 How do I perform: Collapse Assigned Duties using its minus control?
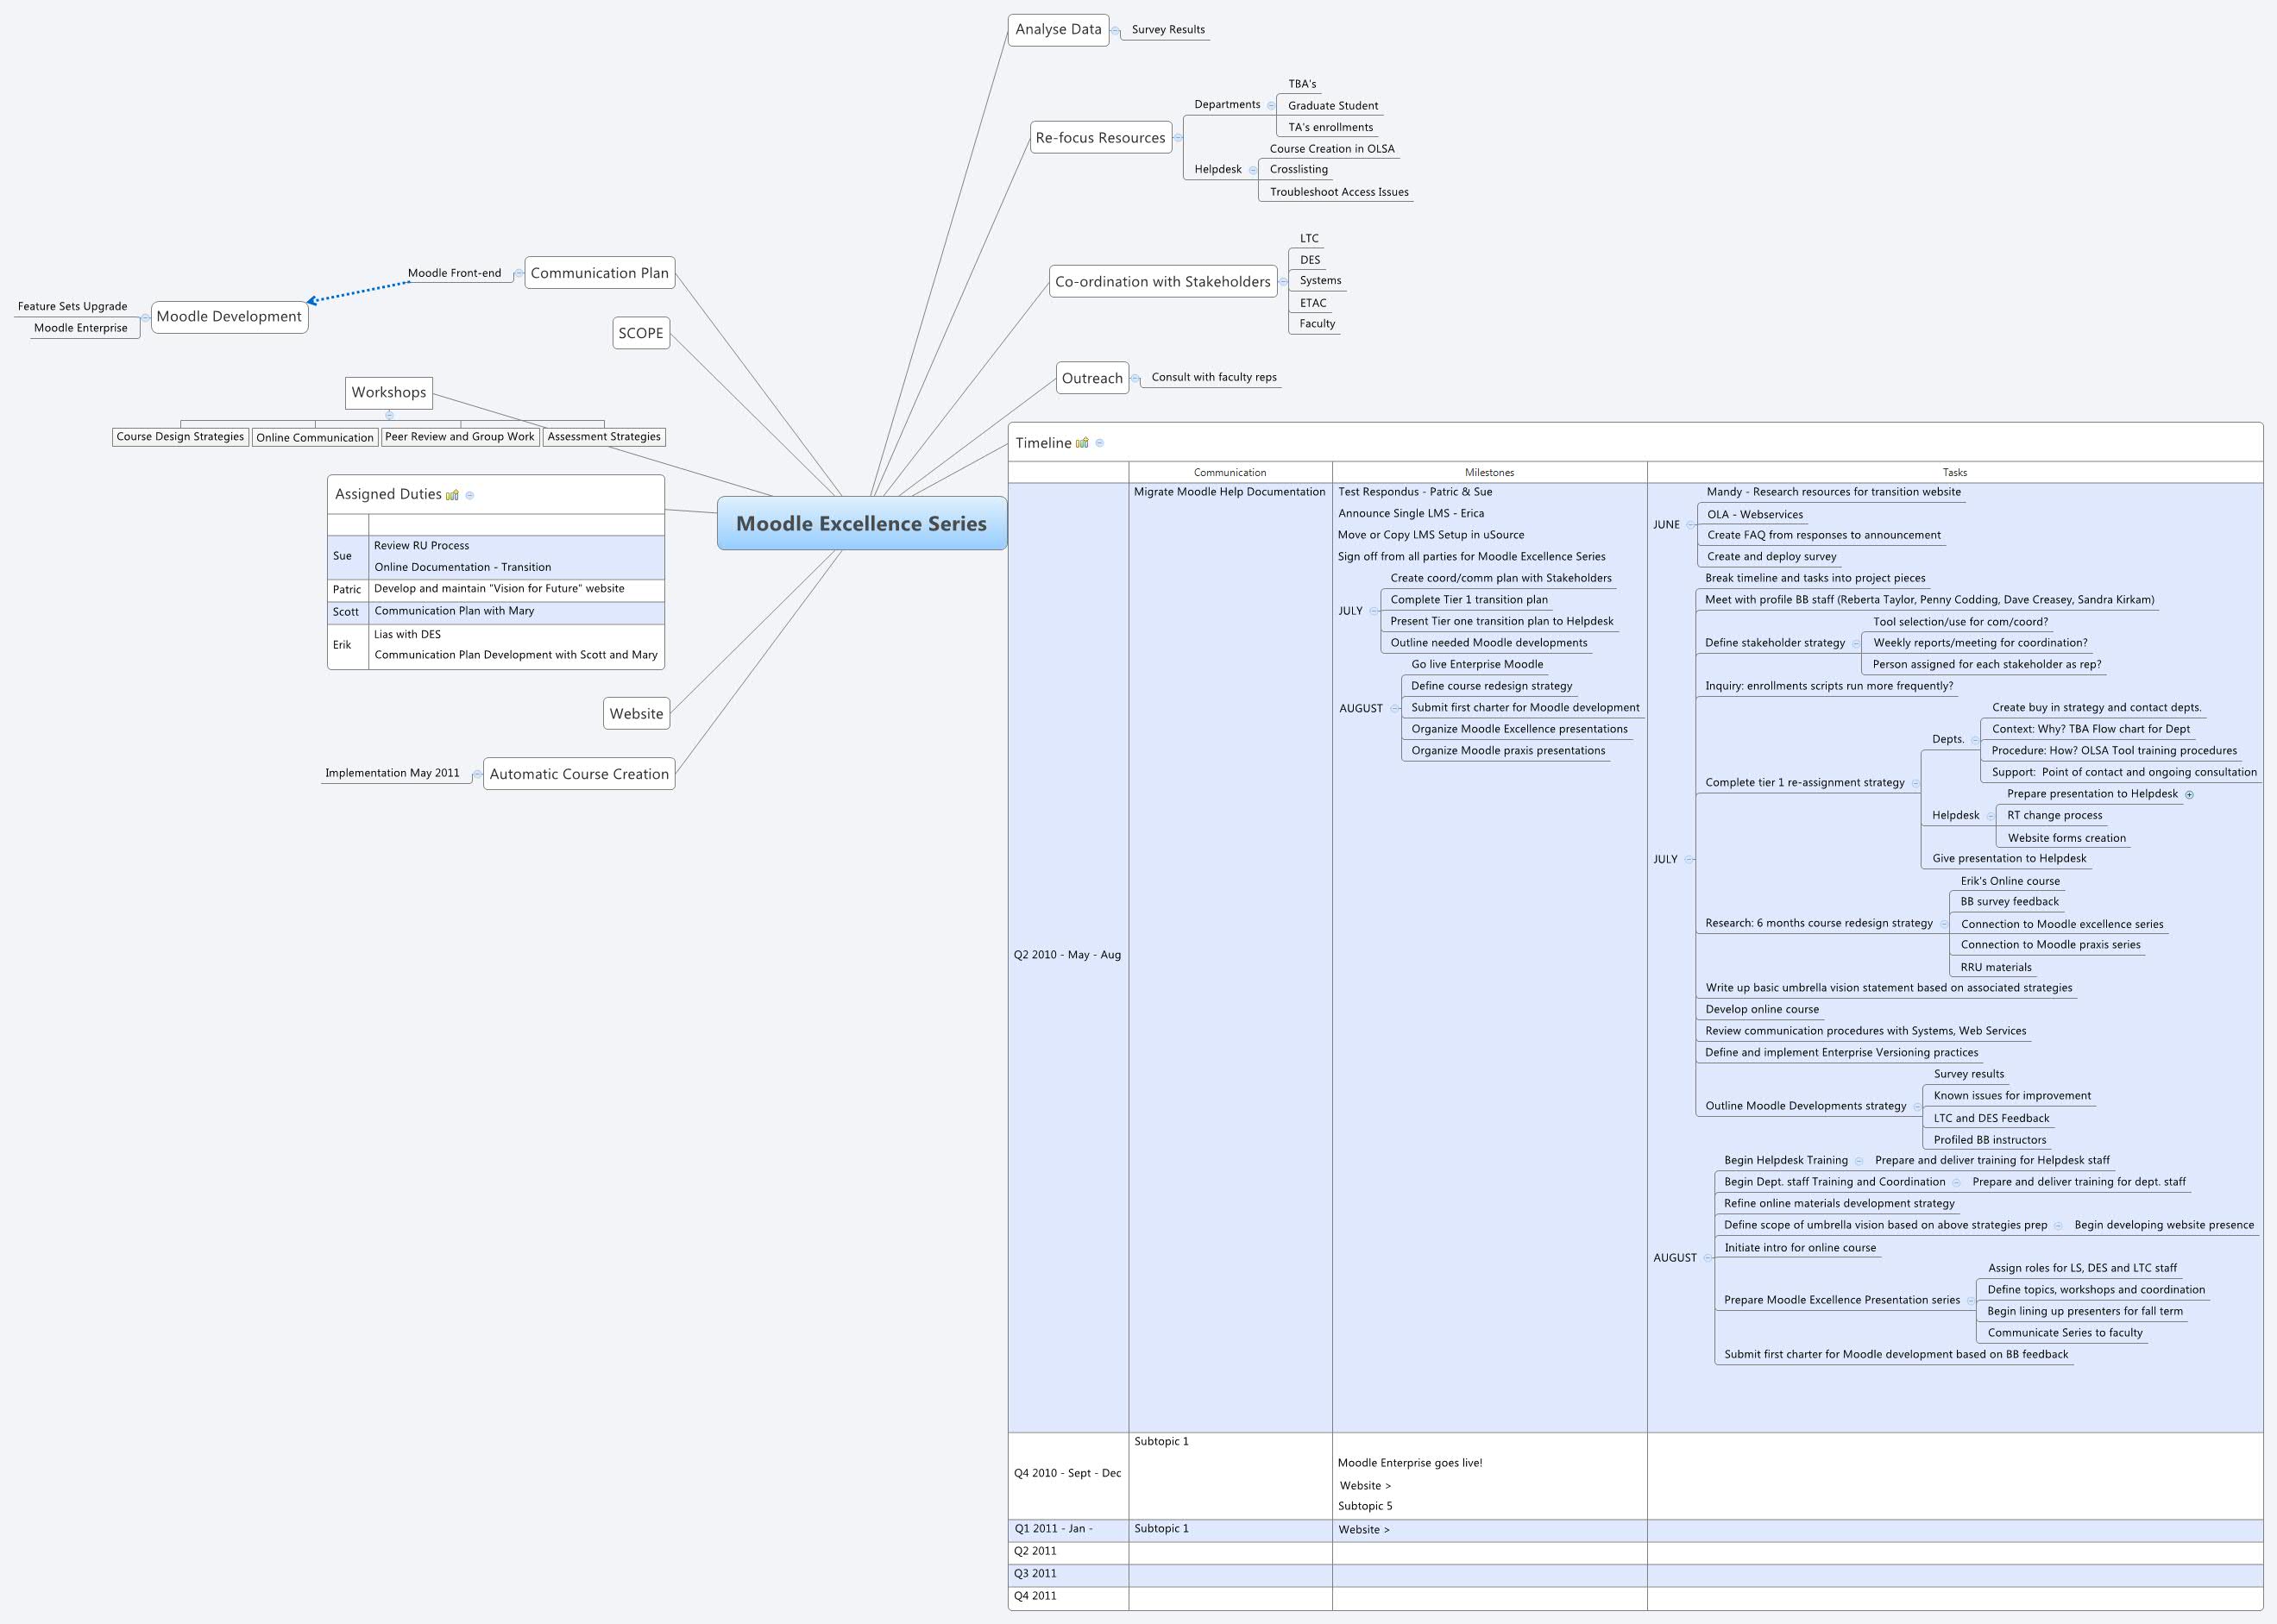pyautogui.click(x=470, y=494)
